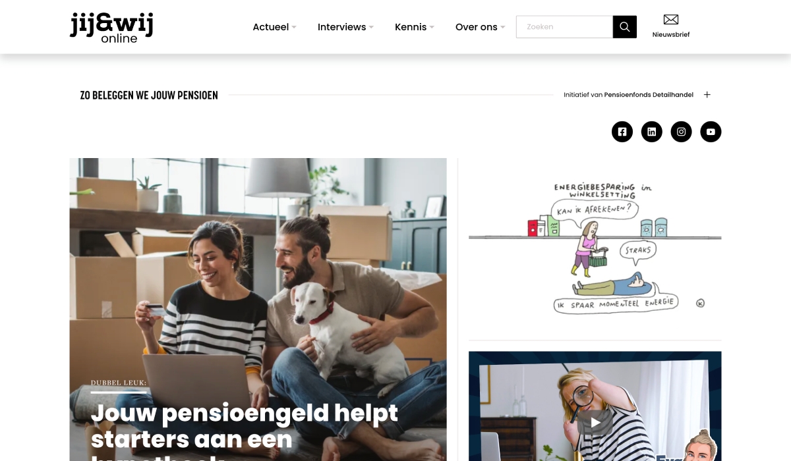Open the Over ons menu
The height and width of the screenshot is (461, 791).
[x=481, y=27]
